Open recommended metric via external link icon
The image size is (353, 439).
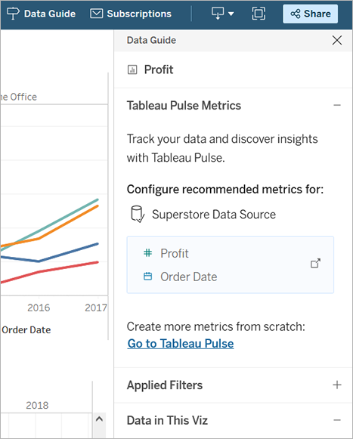tap(315, 263)
